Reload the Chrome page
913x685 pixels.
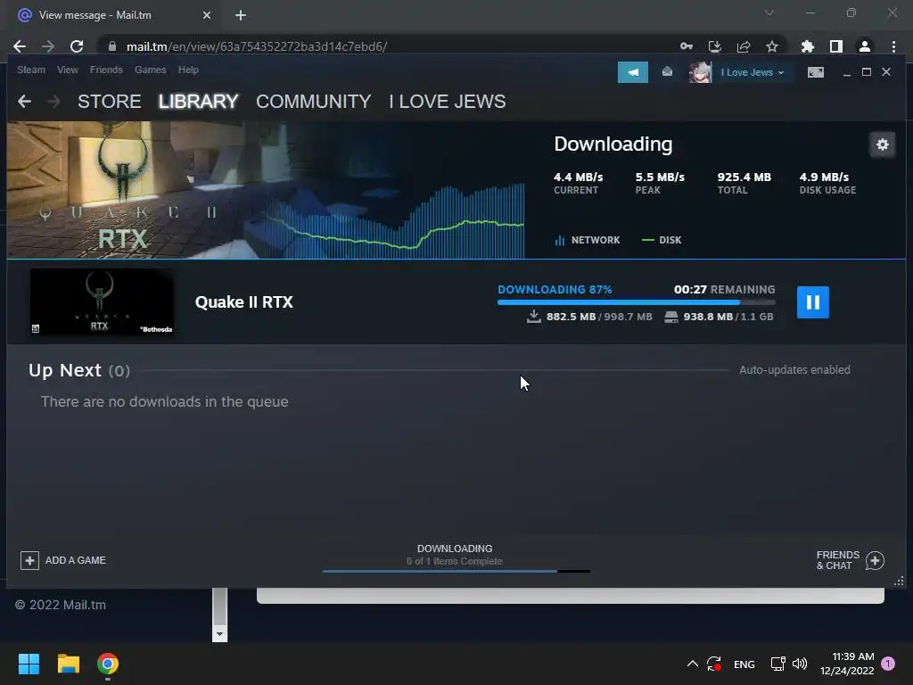point(77,46)
